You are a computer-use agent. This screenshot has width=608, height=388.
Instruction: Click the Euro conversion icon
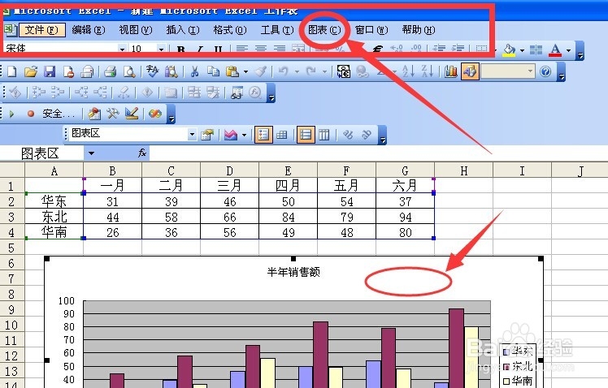pos(344,71)
